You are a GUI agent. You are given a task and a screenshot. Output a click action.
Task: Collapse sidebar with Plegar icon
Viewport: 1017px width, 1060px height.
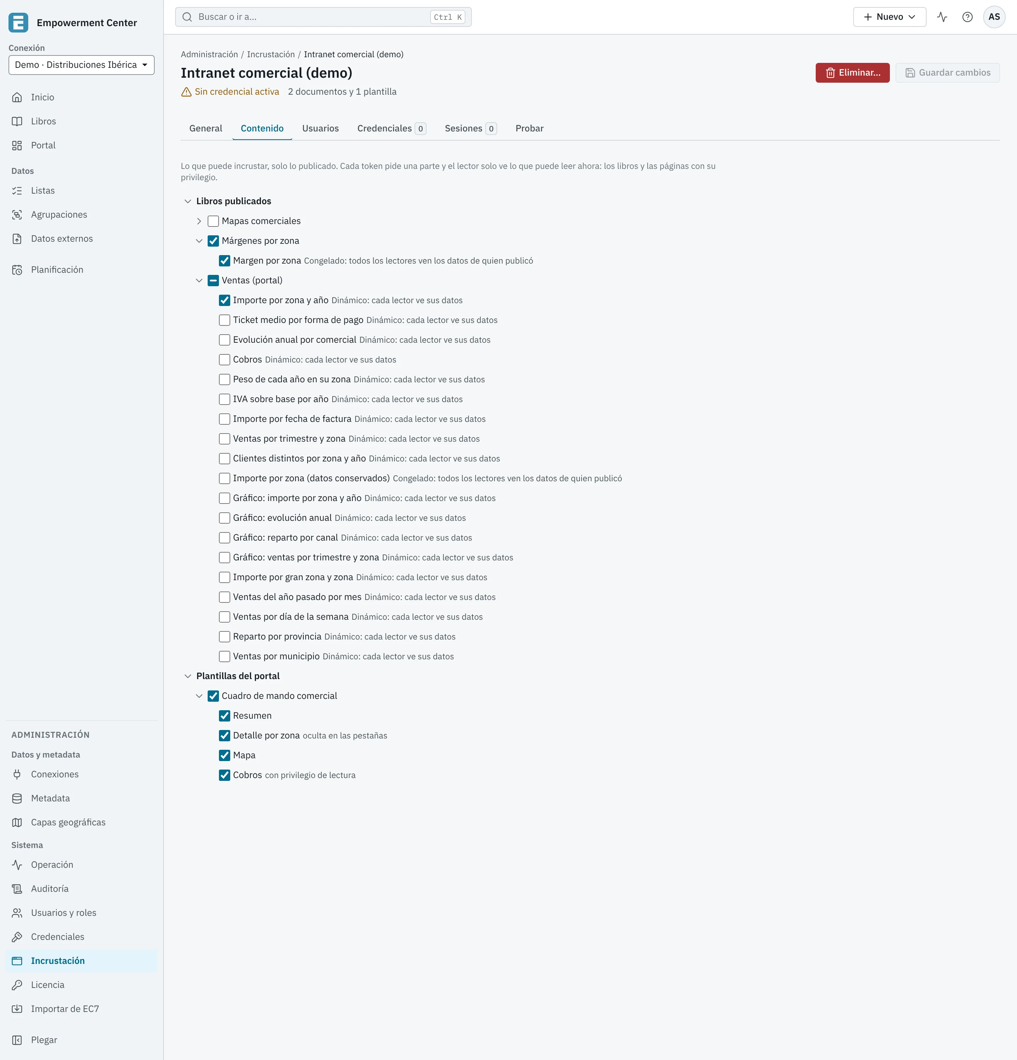coord(17,1040)
